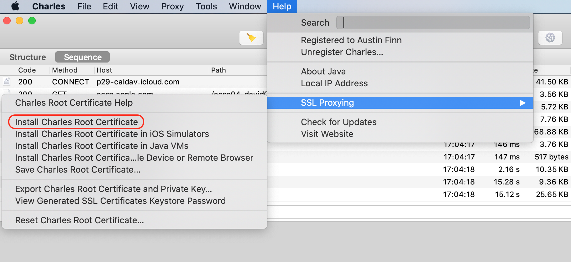Click the 147 ms duration cell
The image size is (571, 262).
pos(507,157)
